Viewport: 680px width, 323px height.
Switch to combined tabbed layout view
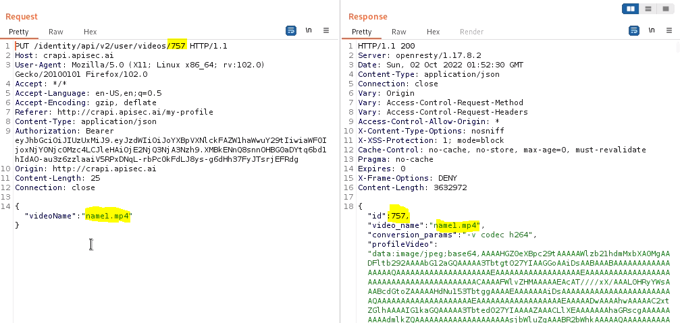665,9
